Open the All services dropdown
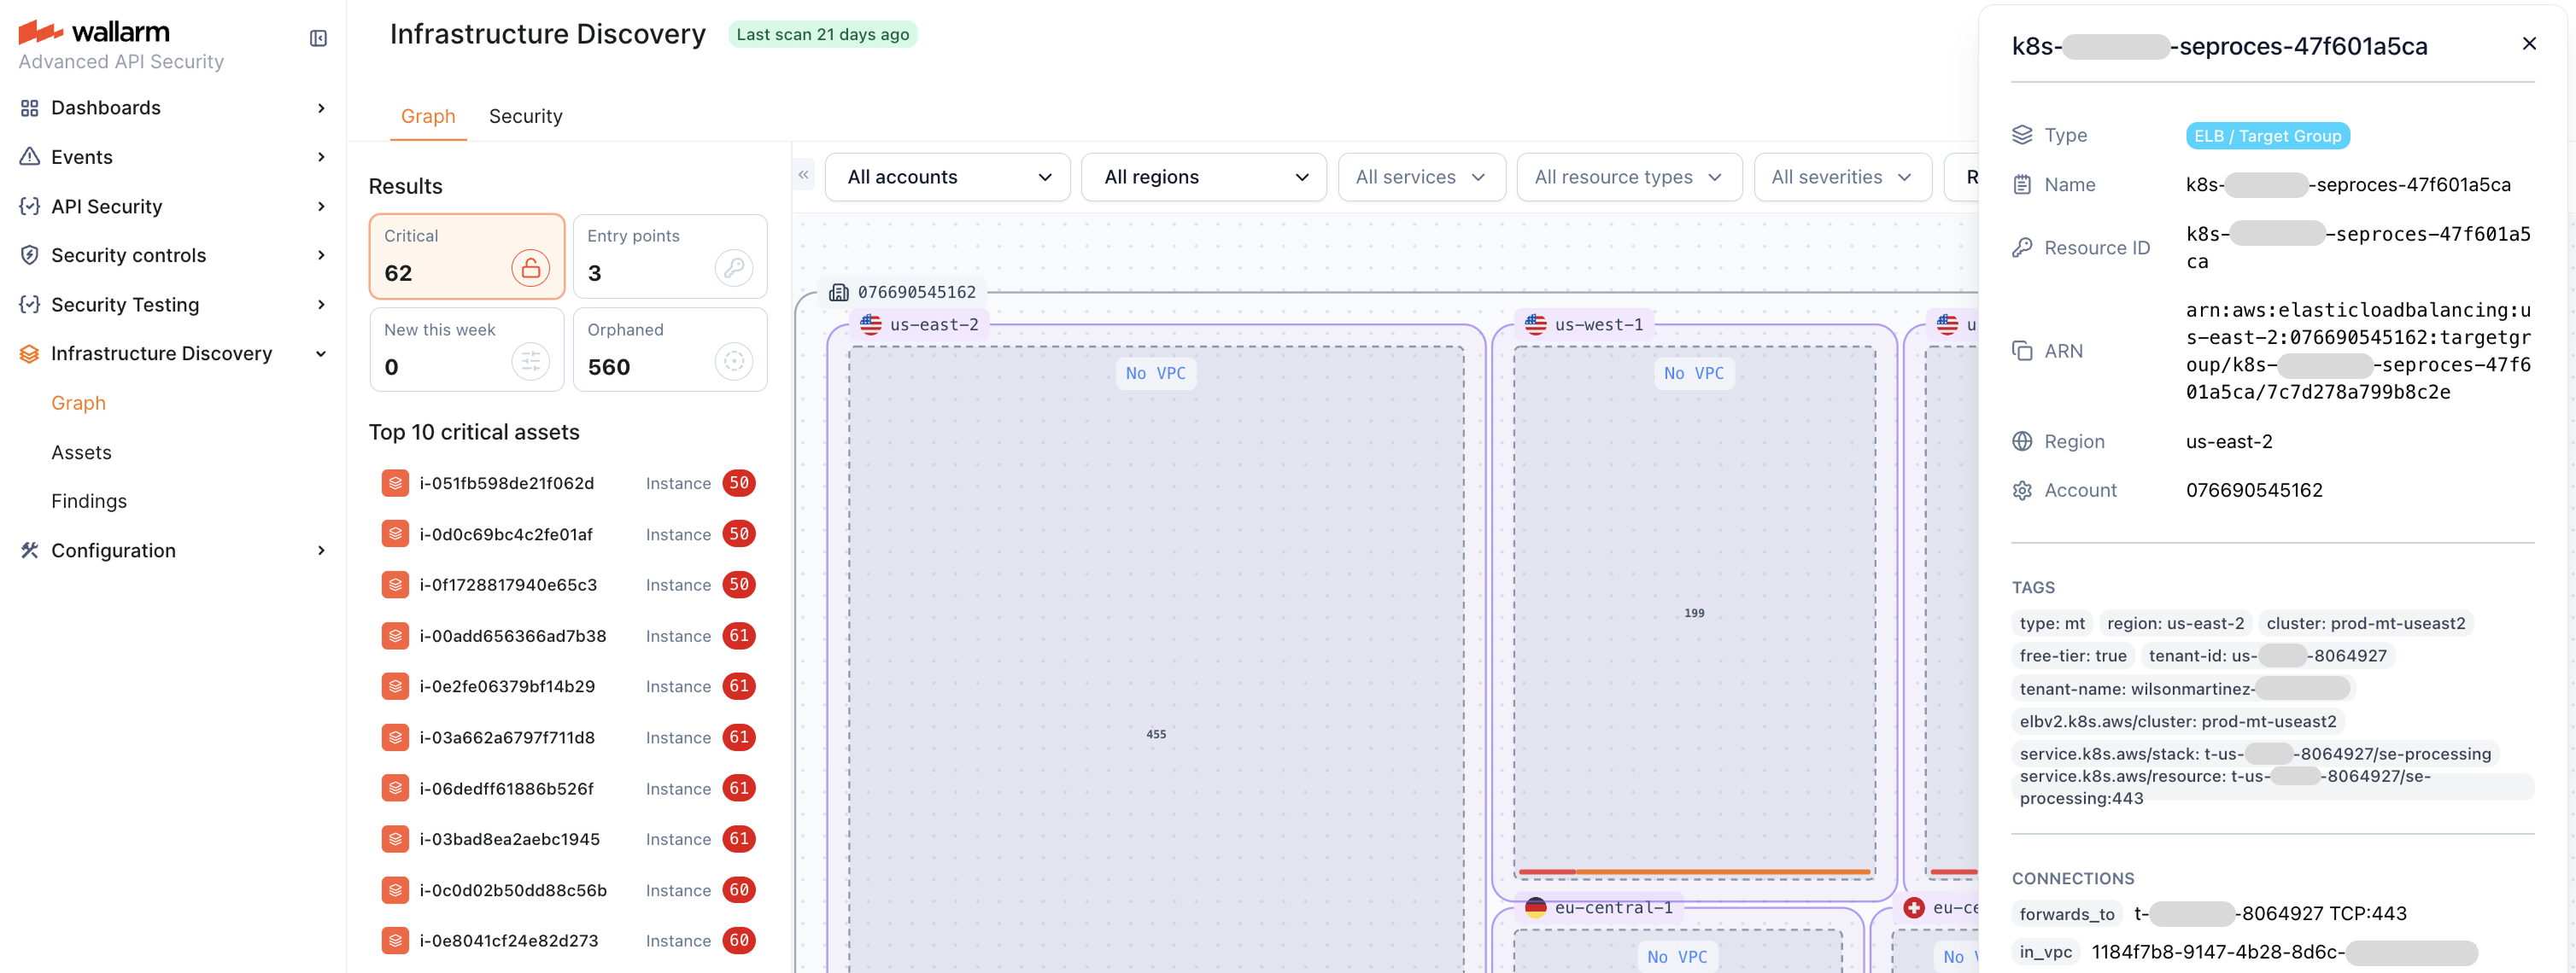The width and height of the screenshot is (2576, 973). click(x=1421, y=177)
